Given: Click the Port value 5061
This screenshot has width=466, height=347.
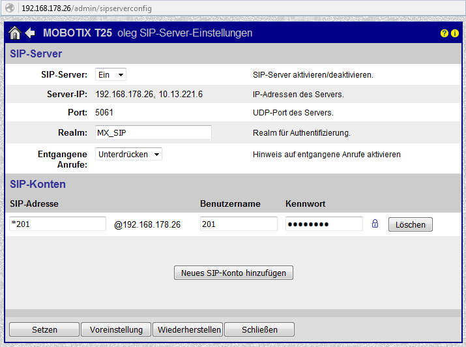Looking at the screenshot, I should click(x=104, y=112).
